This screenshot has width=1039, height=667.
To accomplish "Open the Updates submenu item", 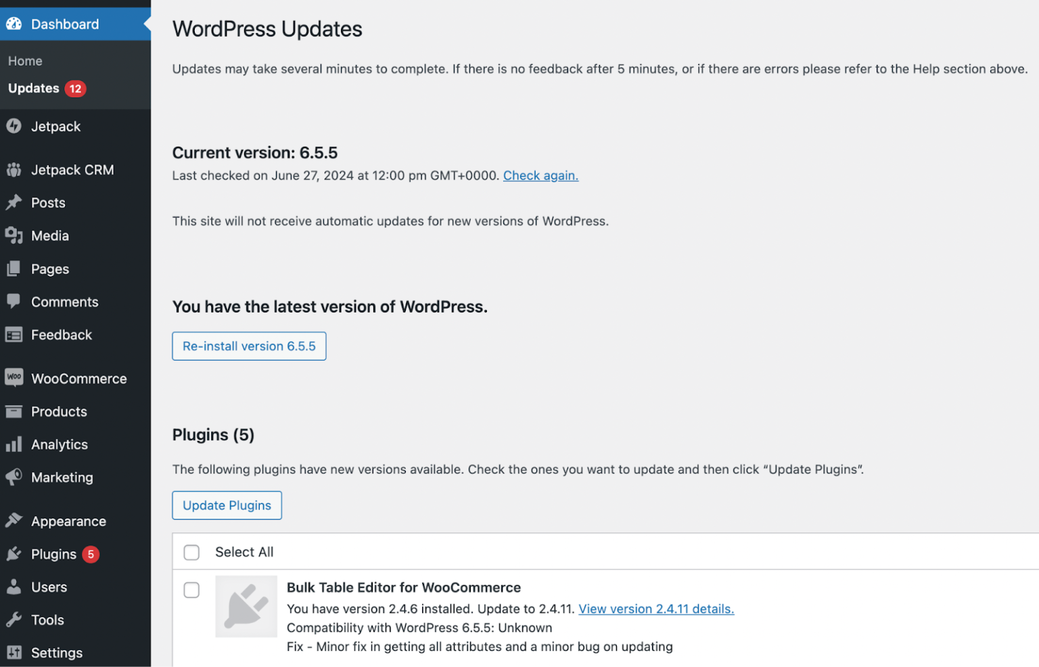I will 34,89.
